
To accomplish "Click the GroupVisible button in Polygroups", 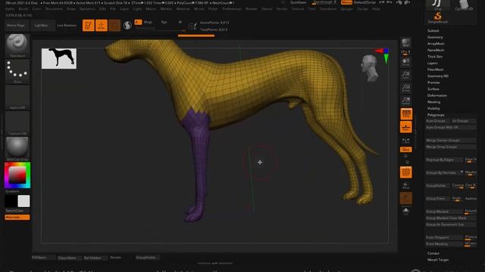I will click(x=438, y=186).
